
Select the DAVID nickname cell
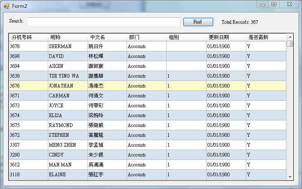(68, 56)
